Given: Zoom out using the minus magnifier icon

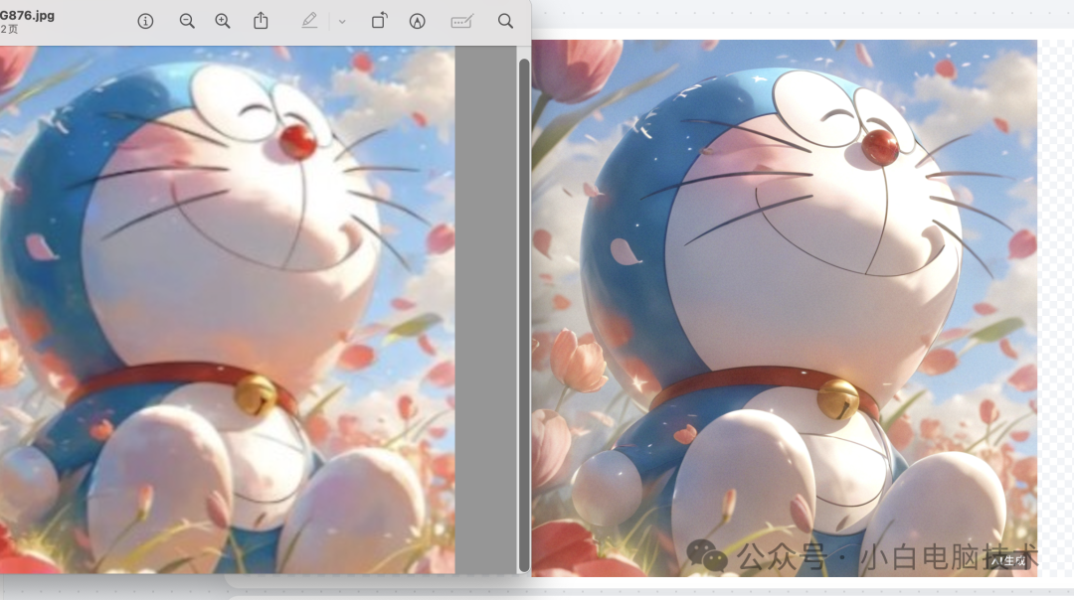Looking at the screenshot, I should [186, 21].
